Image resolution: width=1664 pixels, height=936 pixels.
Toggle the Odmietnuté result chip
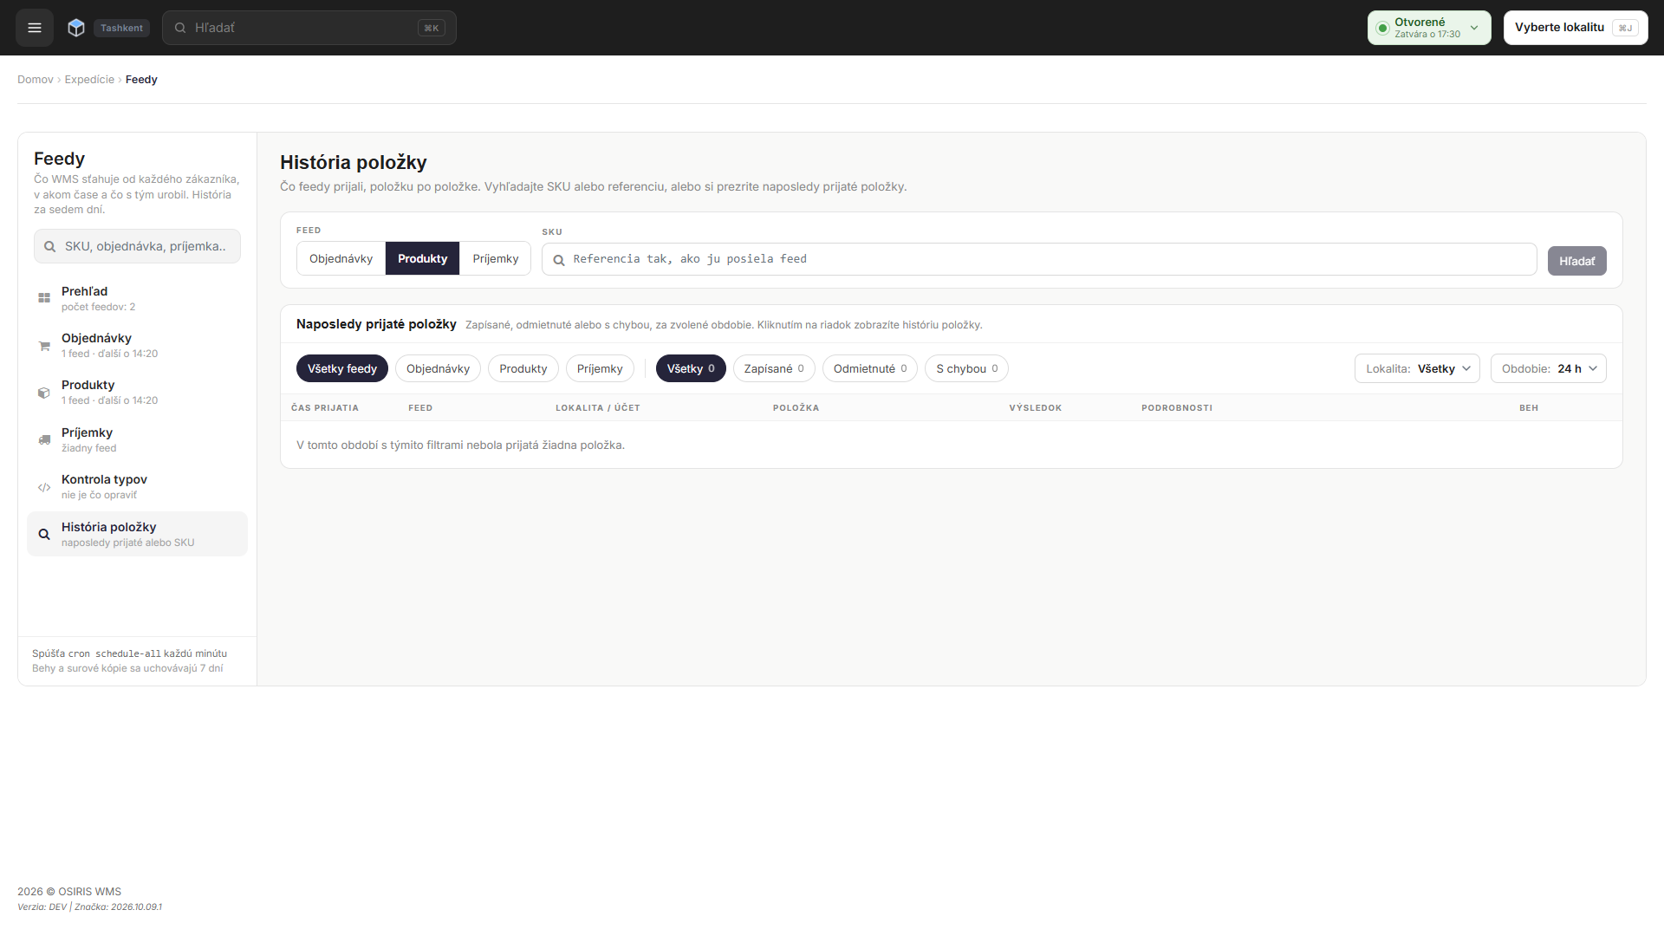tap(870, 368)
